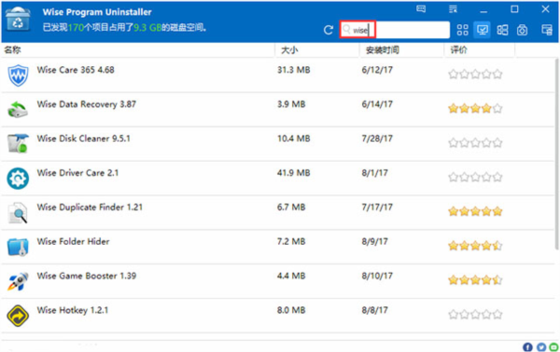Sort by the 安装时间 column header
Image resolution: width=560 pixels, height=352 pixels.
(x=382, y=50)
